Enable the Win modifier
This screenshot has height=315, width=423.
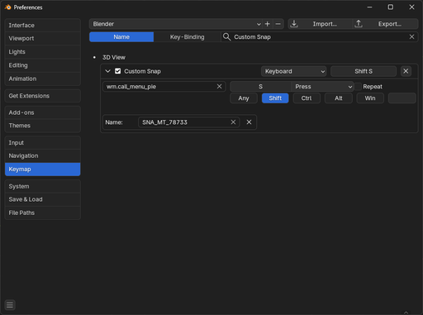click(x=370, y=98)
